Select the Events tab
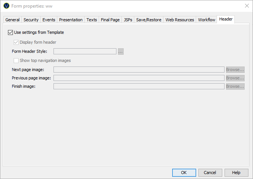 click(x=49, y=20)
